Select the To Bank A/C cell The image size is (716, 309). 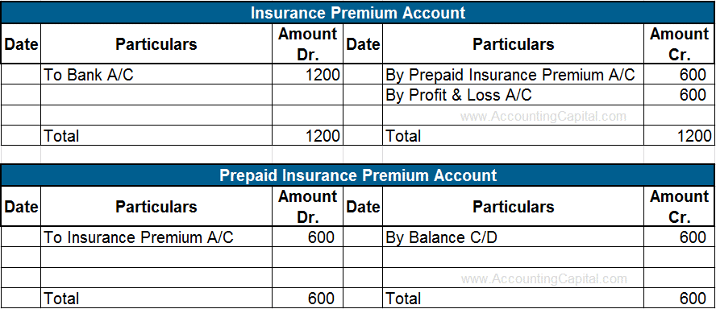(156, 74)
